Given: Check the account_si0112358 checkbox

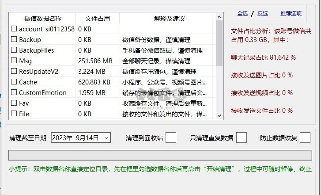Looking at the screenshot, I should (14, 28).
